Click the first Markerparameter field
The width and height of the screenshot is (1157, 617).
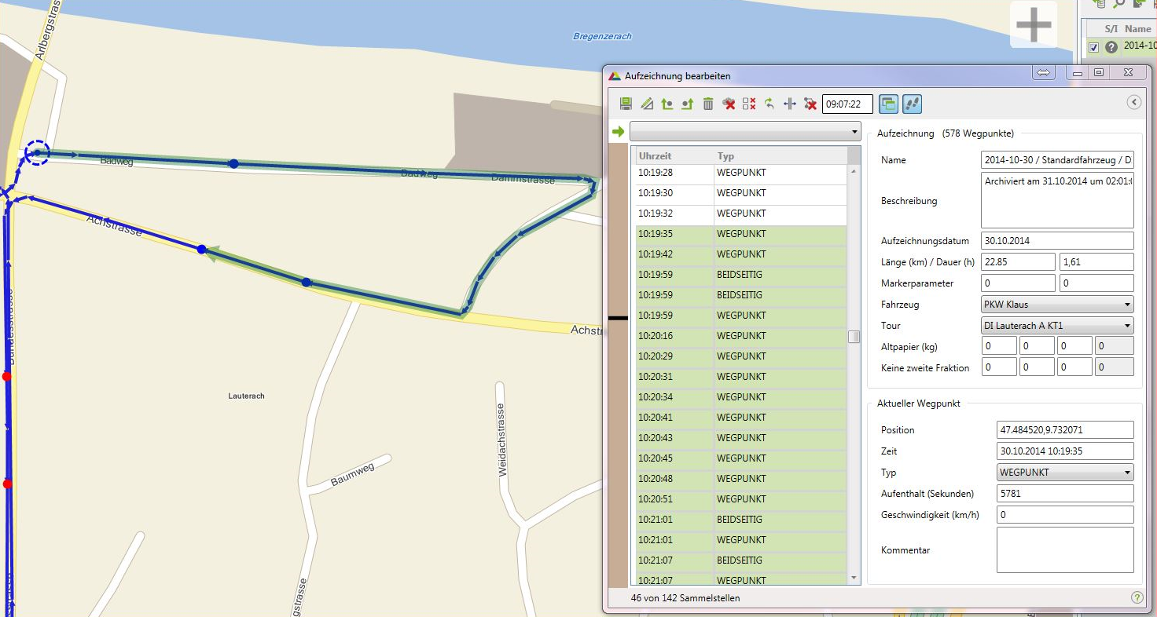tap(1018, 283)
